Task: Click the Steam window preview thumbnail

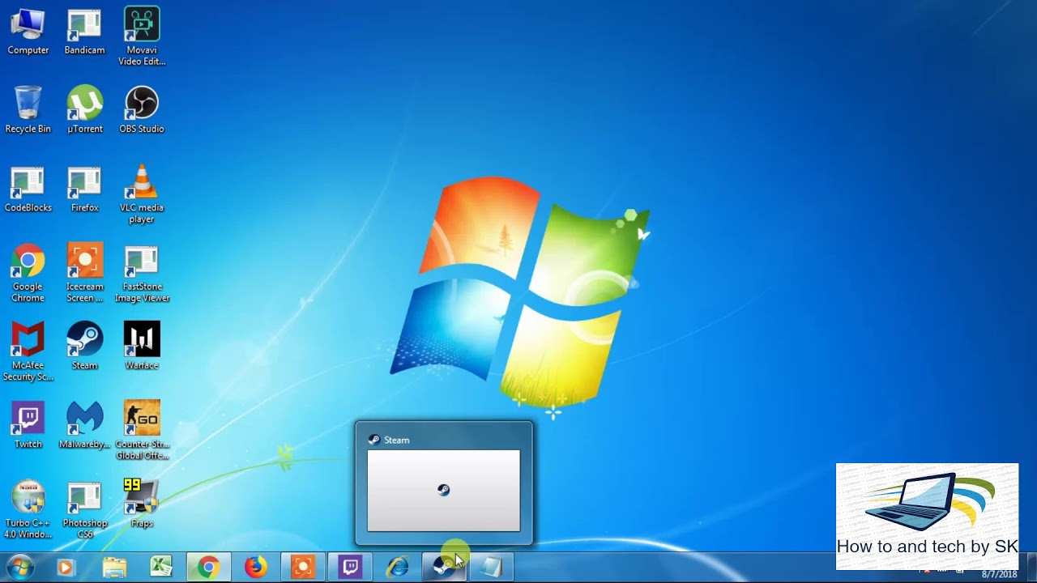Action: coord(444,491)
